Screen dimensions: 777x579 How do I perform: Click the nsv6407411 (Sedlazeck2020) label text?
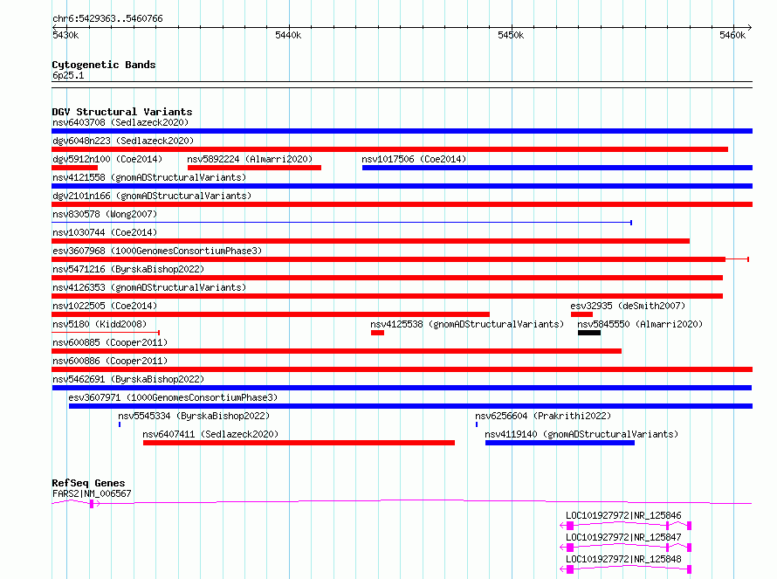point(210,434)
